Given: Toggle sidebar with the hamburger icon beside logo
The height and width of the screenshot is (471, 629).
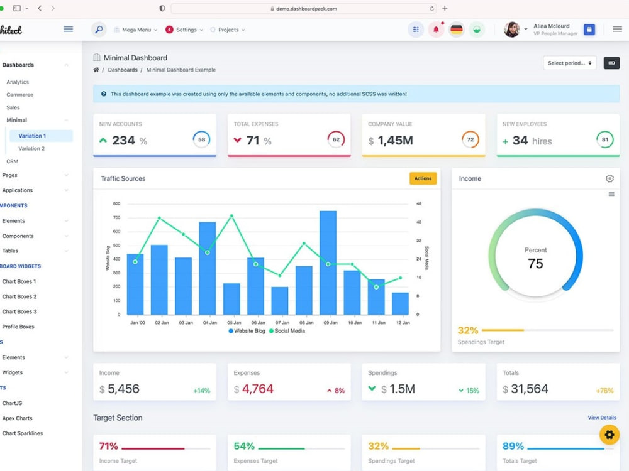Looking at the screenshot, I should (x=68, y=29).
